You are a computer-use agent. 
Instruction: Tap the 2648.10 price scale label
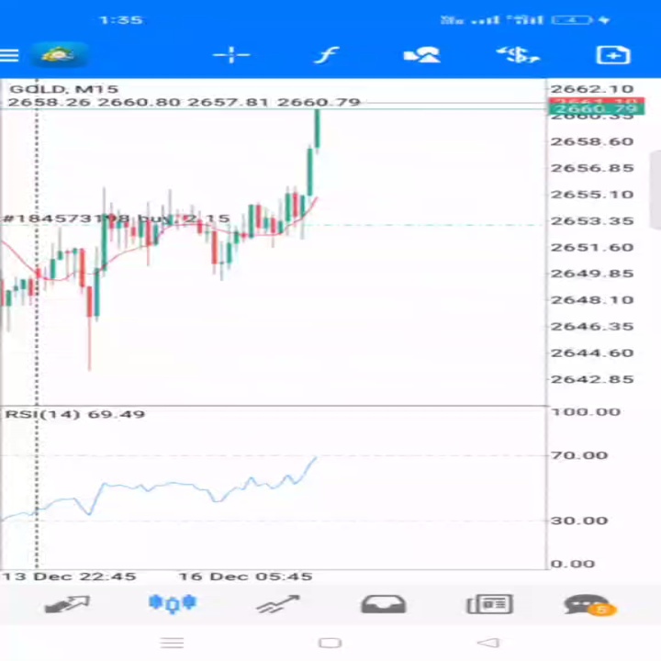coord(592,300)
